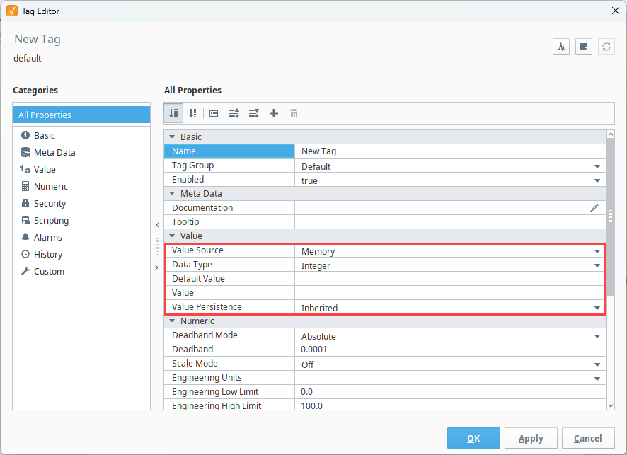Collapse the Meta Data section header
The image size is (627, 455).
171,194
